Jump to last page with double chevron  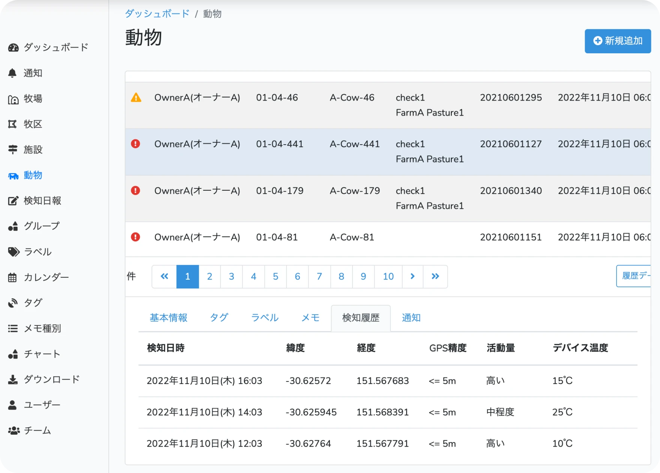coord(435,277)
